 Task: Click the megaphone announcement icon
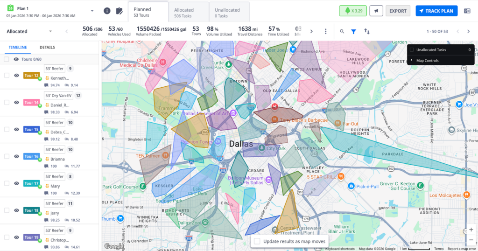click(376, 11)
